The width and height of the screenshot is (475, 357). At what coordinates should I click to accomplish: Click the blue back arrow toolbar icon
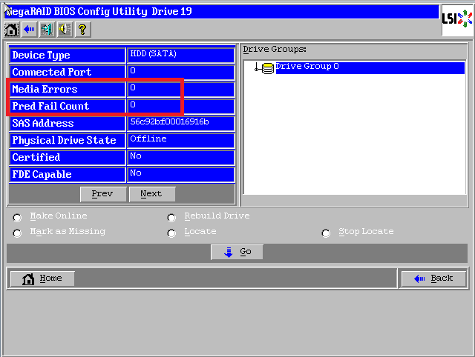click(29, 30)
